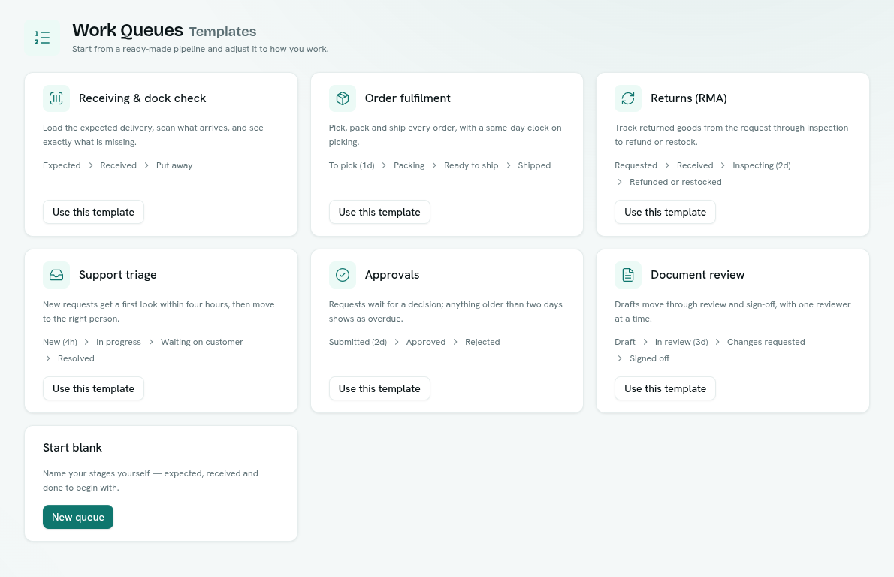894x577 pixels.
Task: Click the document icon for Document review
Action: coord(628,276)
